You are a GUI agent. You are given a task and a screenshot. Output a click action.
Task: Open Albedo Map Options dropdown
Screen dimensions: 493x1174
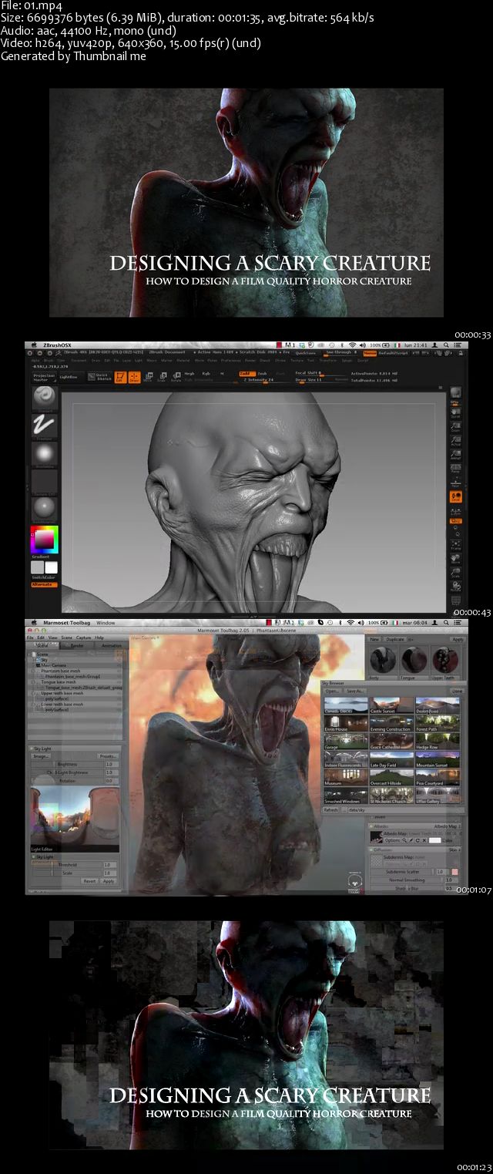(x=392, y=840)
